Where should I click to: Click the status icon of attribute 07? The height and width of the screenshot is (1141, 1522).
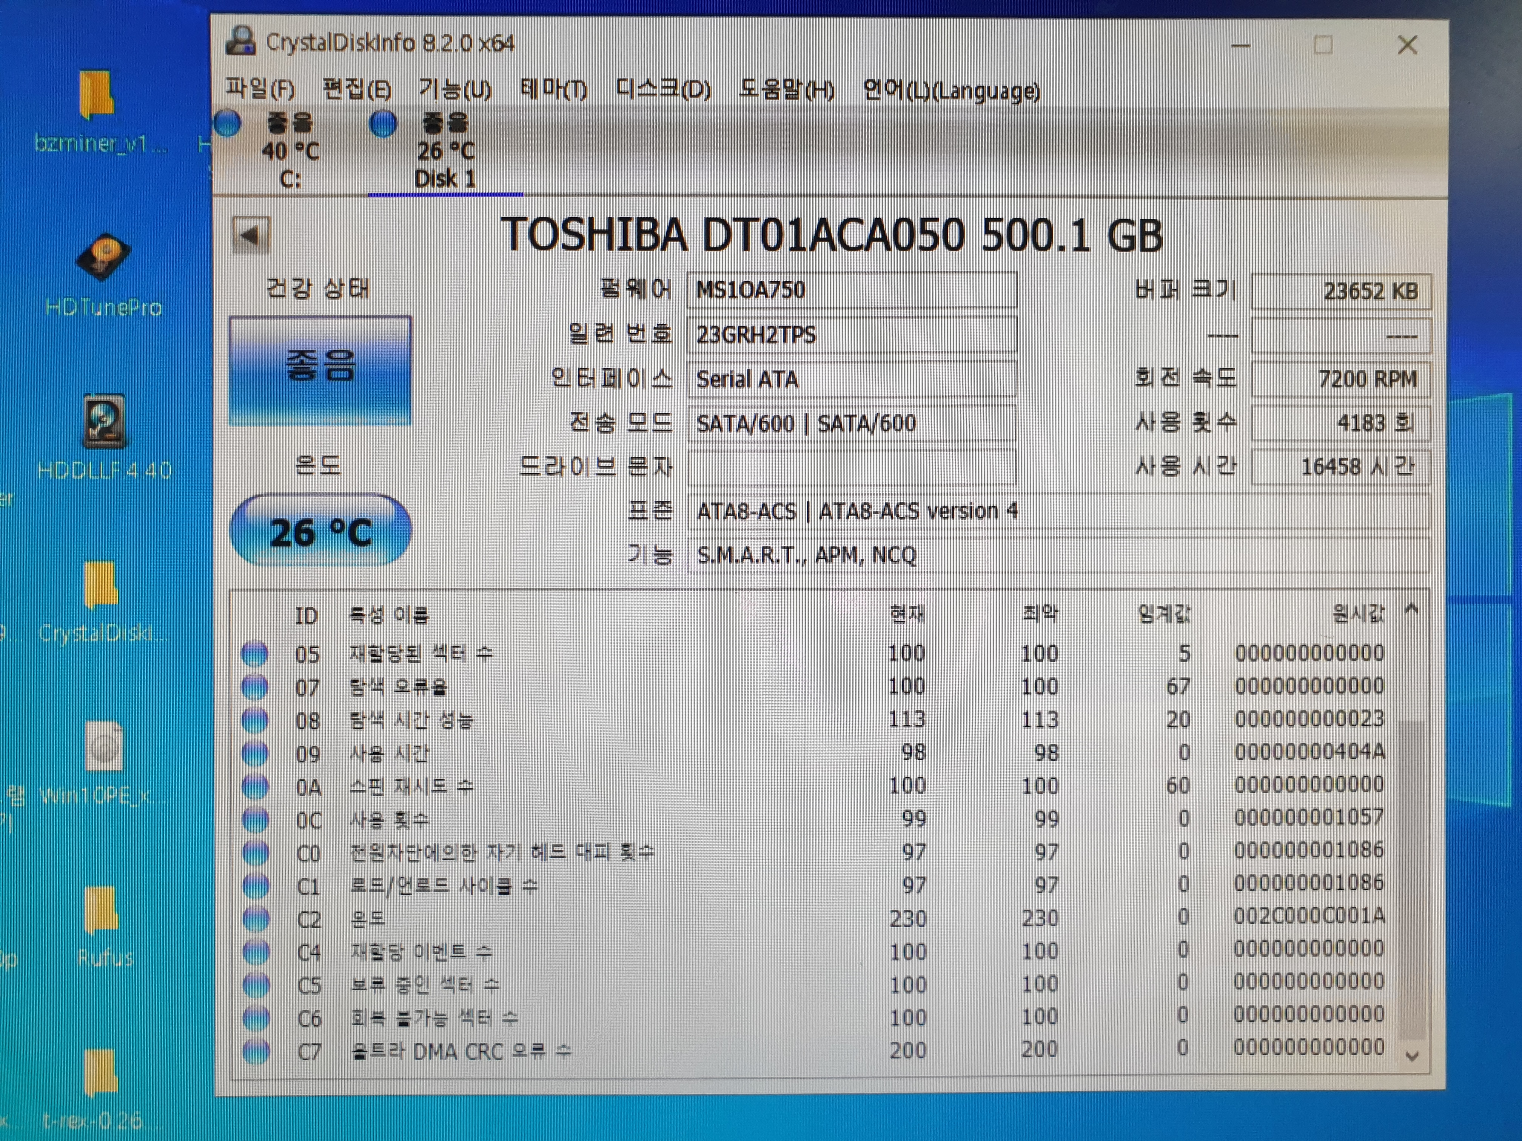254,686
